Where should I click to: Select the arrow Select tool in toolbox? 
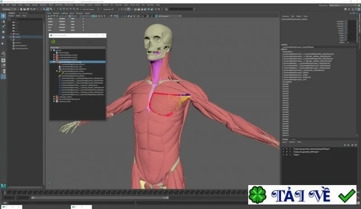pyautogui.click(x=3, y=16)
